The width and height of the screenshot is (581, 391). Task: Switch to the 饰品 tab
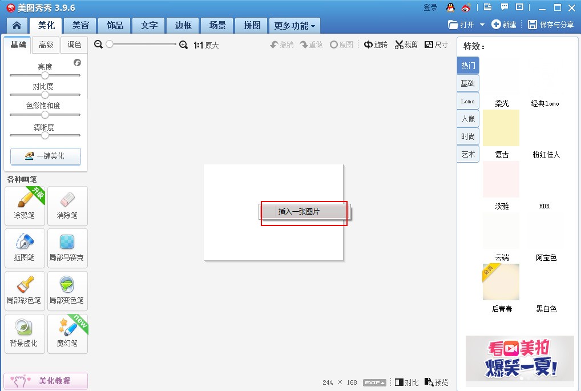(115, 25)
